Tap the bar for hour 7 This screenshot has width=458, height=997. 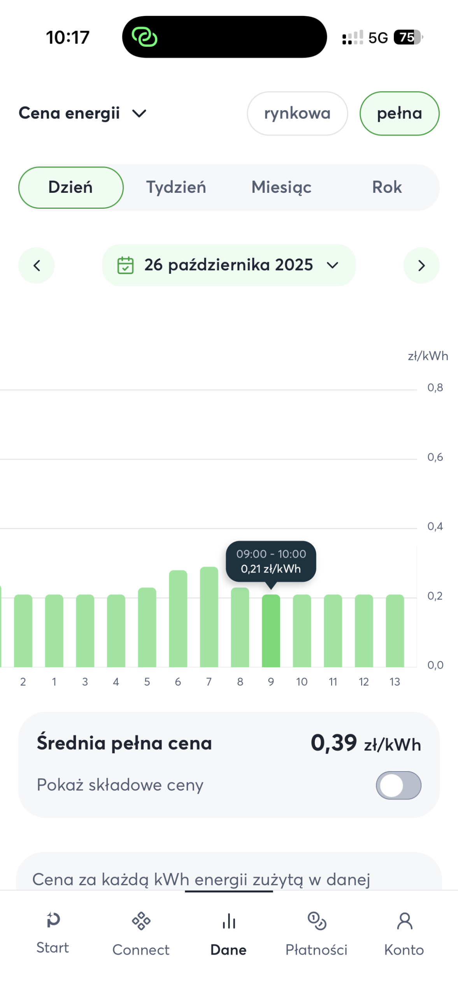click(x=209, y=617)
